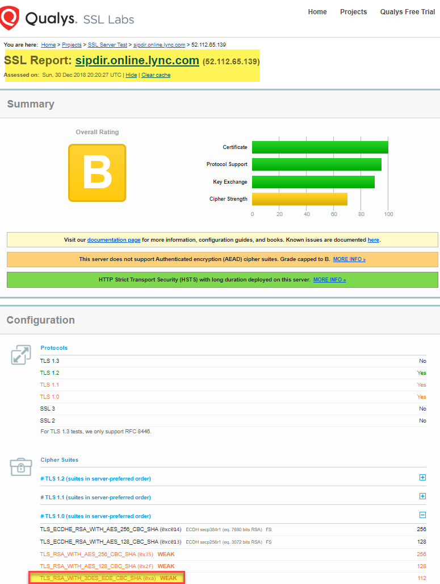
Task: Click the Certificate score bar
Action: pyautogui.click(x=320, y=147)
